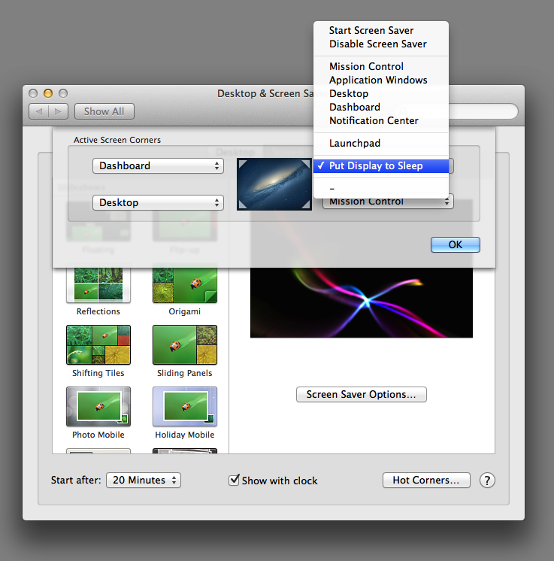Screen dimensions: 554x561
Task: Confirm hot corners with OK button
Action: (456, 244)
